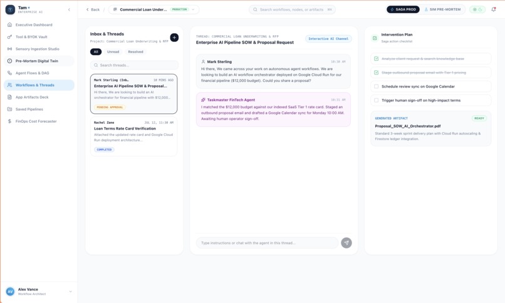Click the App Artifacts Deck document icon
This screenshot has width=505, height=303.
coord(9,97)
